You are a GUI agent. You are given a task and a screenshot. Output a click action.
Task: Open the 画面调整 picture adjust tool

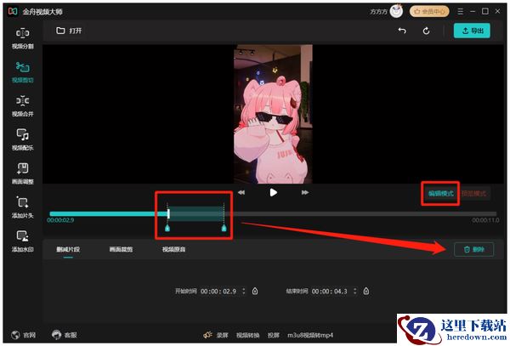[x=22, y=173]
